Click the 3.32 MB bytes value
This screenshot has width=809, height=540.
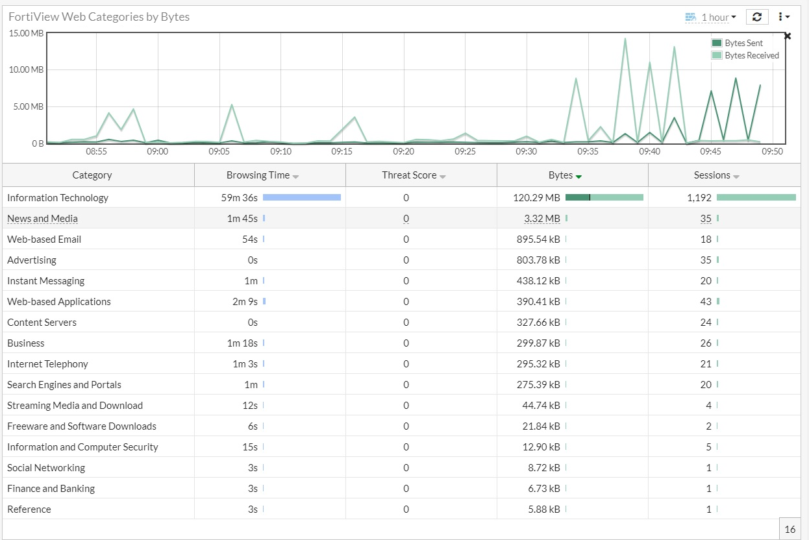(542, 219)
